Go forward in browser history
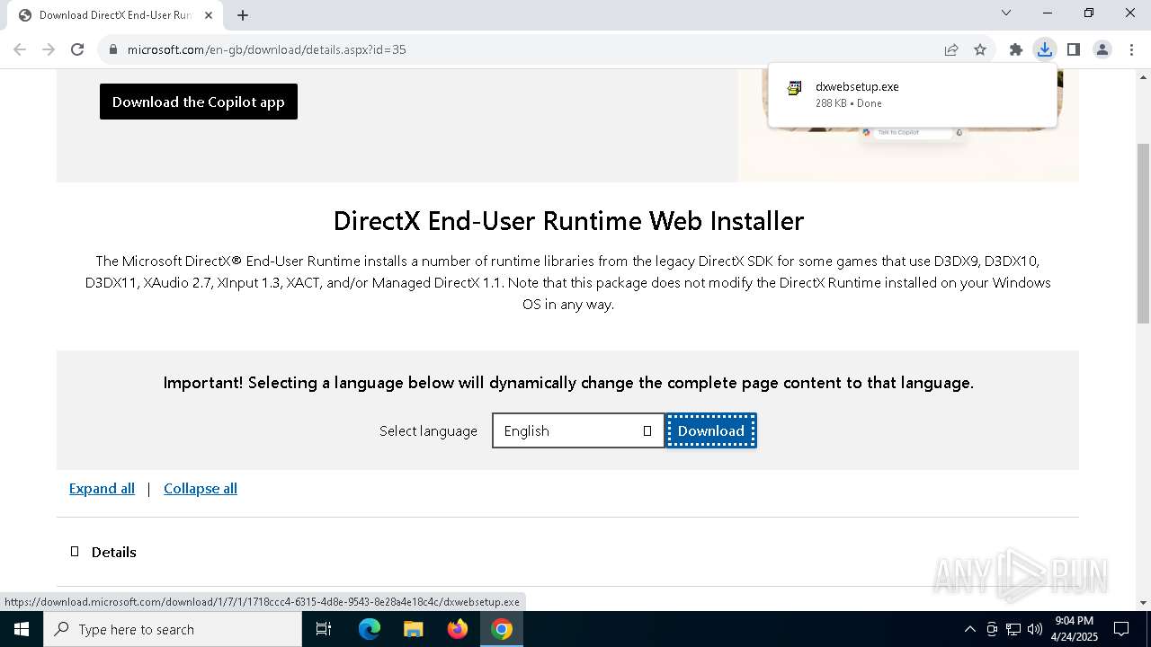 pyautogui.click(x=49, y=49)
